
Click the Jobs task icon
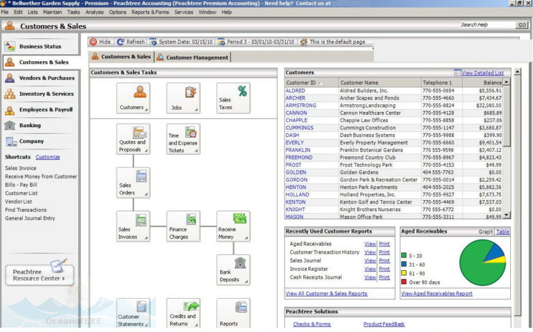[x=183, y=99]
